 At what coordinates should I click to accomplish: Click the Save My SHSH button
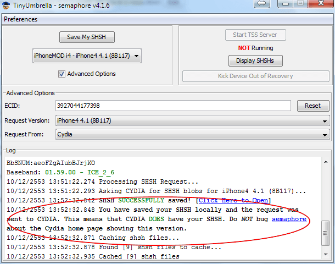pos(87,37)
